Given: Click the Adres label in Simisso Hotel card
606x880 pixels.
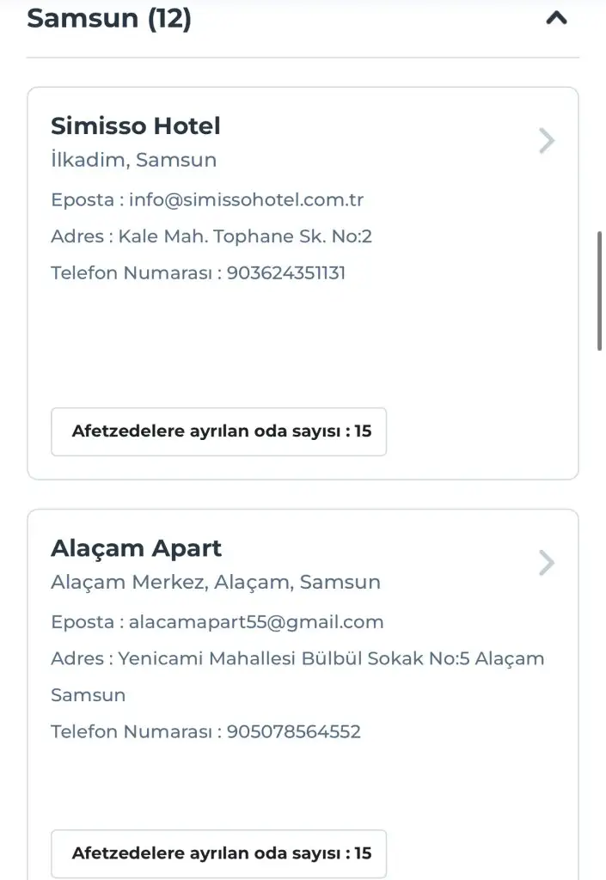Looking at the screenshot, I should pos(77,236).
